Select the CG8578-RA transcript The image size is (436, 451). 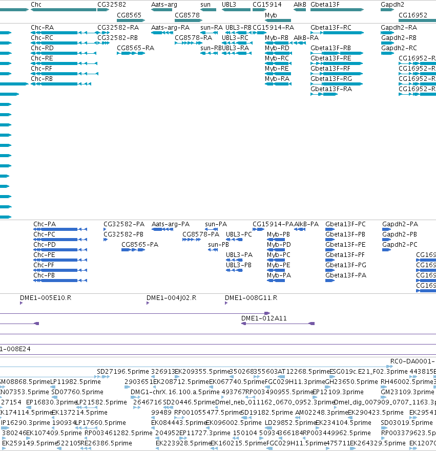pyautogui.click(x=189, y=43)
